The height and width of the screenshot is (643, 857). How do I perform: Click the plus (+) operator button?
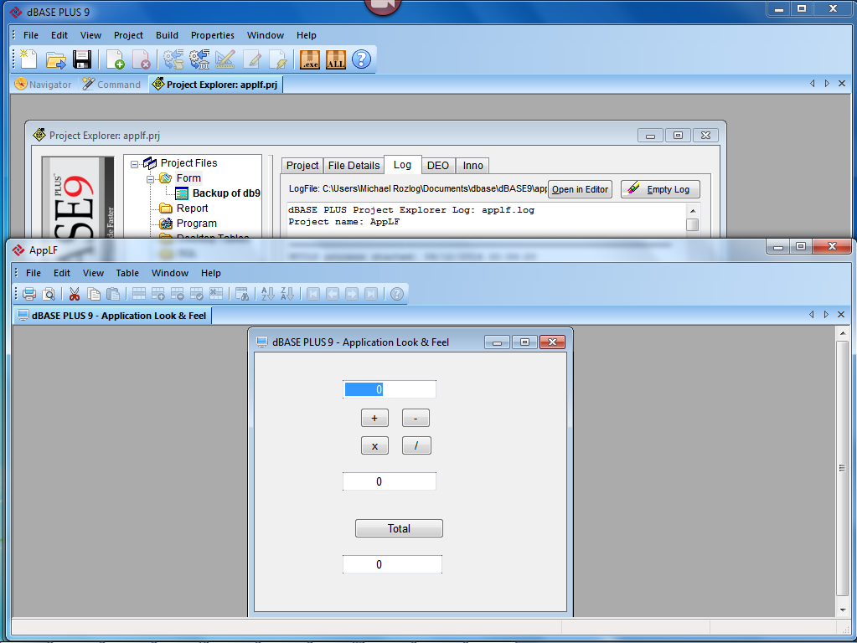coord(374,419)
